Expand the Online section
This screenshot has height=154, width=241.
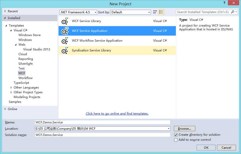pos(5,109)
